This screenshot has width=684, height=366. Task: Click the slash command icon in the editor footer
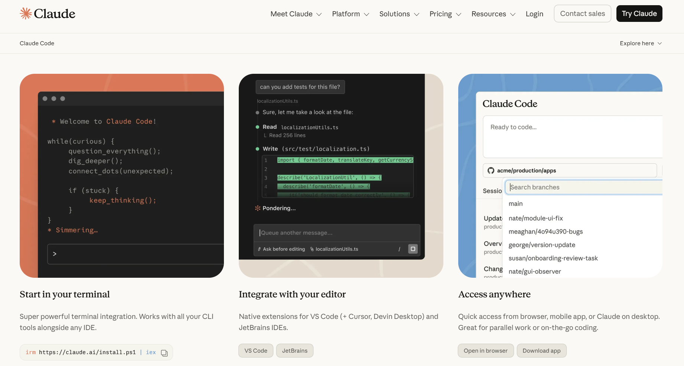point(399,249)
